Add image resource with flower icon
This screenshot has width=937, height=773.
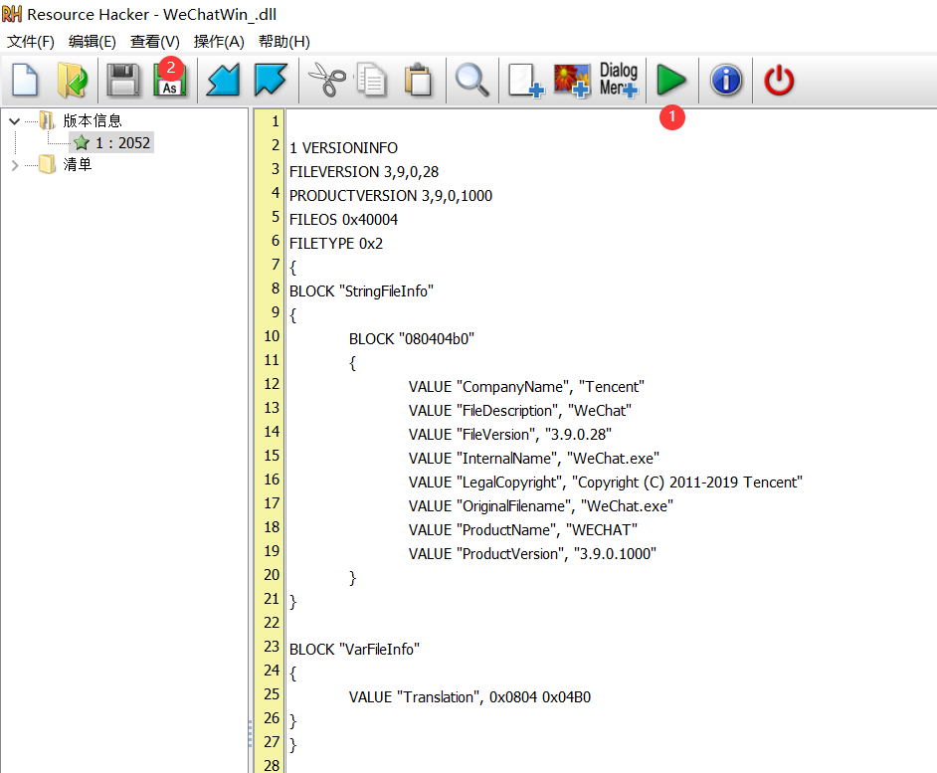click(572, 81)
